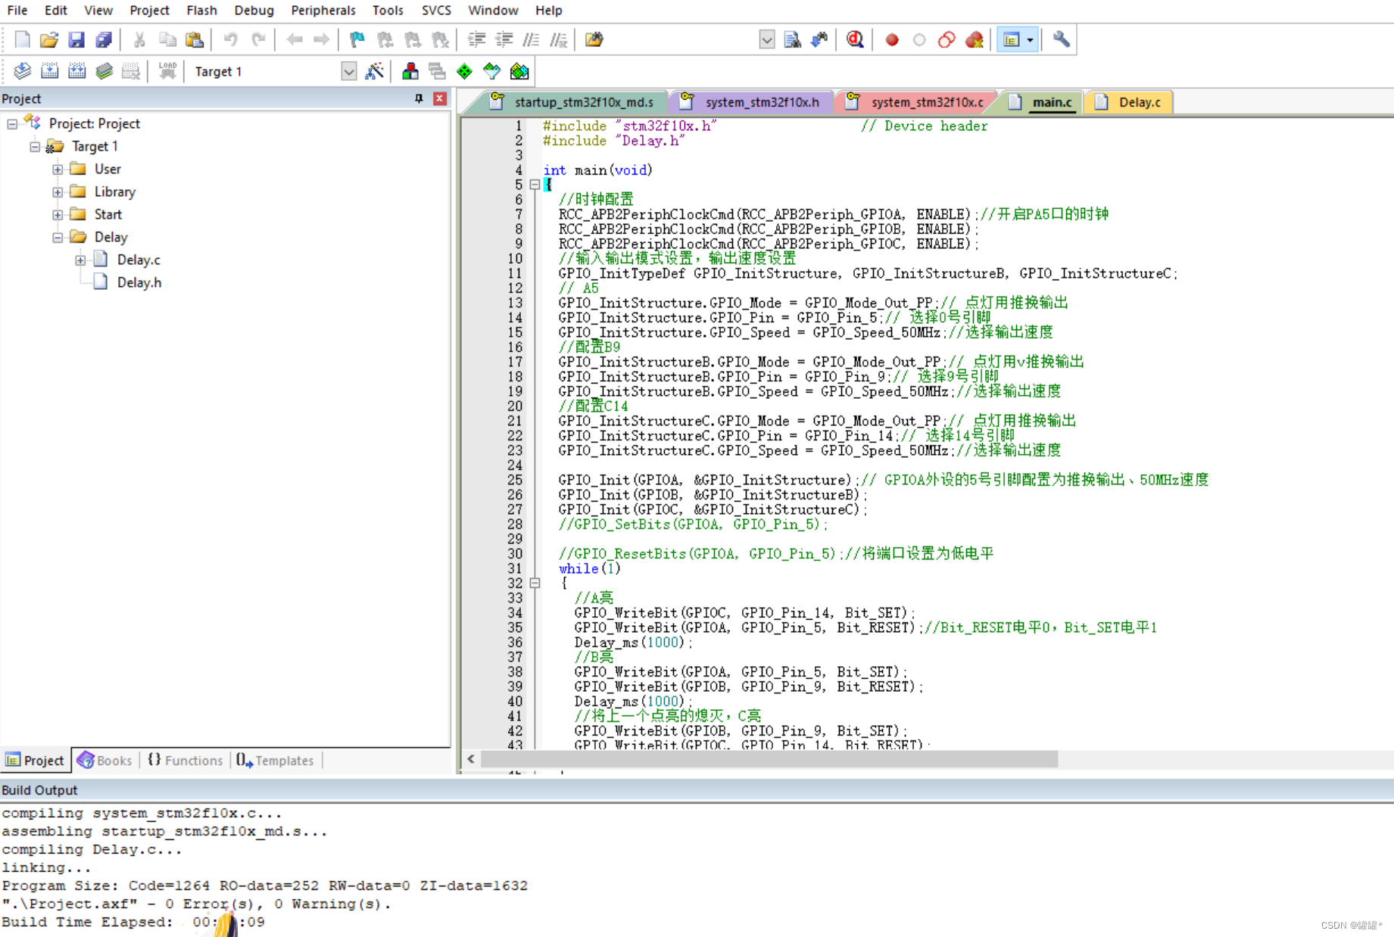Collapse the Delay folder in the project tree

coord(58,238)
